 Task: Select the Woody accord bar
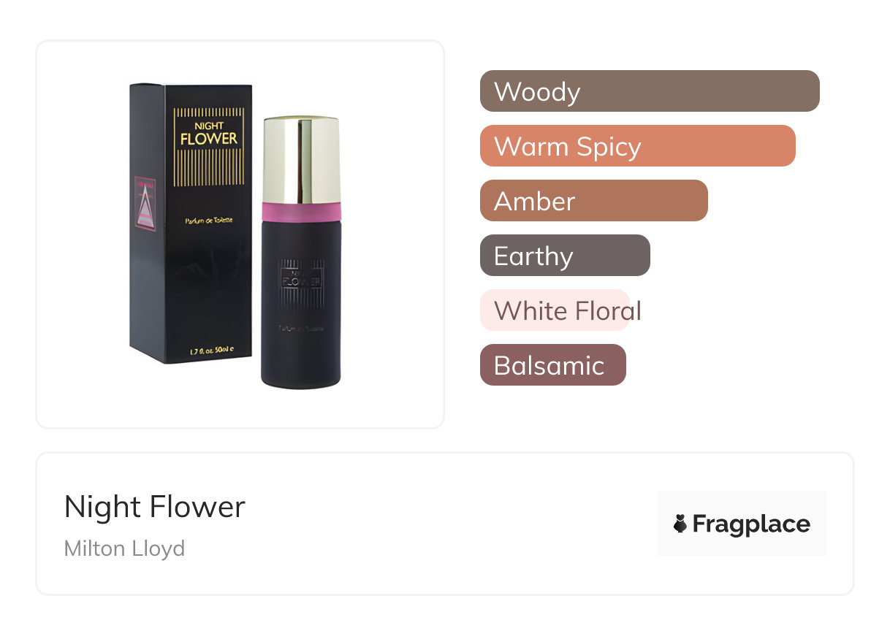[x=649, y=91]
